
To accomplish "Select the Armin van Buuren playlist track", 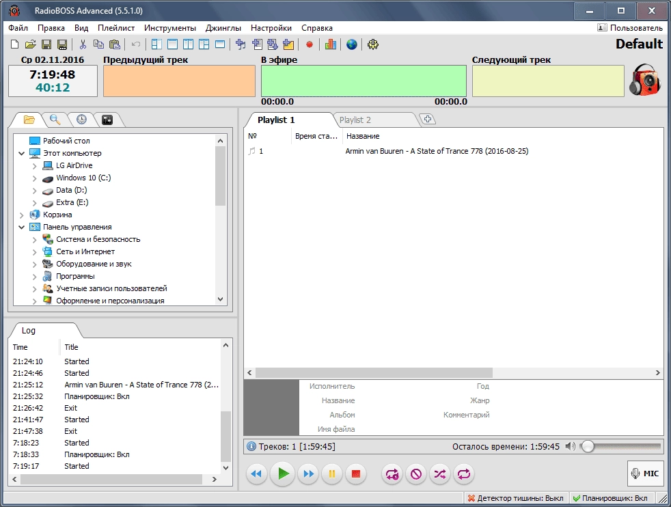I will coord(437,151).
